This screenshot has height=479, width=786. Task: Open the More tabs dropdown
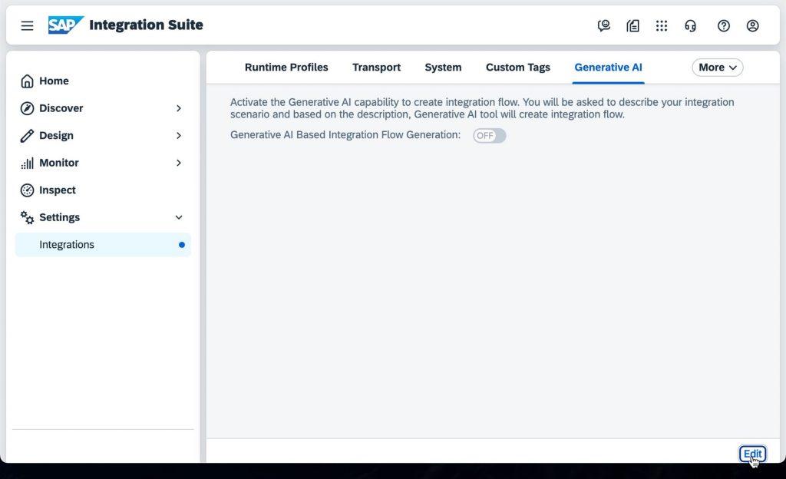[718, 67]
